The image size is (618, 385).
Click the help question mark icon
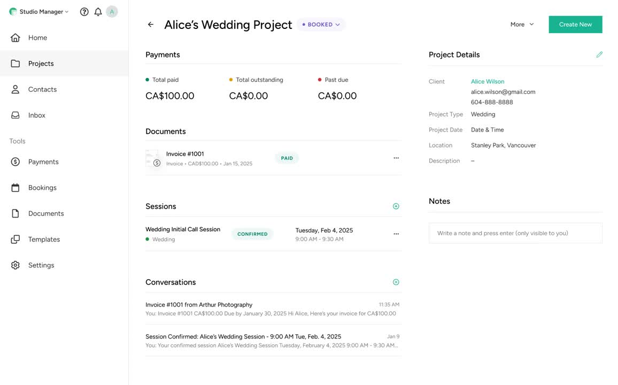84,12
